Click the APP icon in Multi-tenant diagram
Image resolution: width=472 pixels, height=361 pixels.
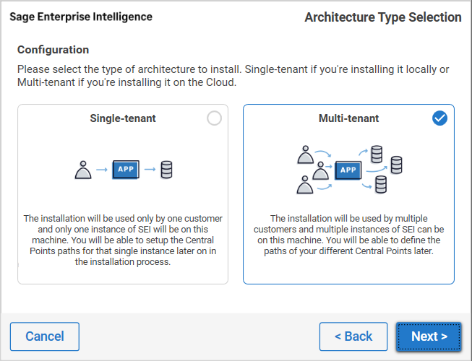[x=349, y=170]
